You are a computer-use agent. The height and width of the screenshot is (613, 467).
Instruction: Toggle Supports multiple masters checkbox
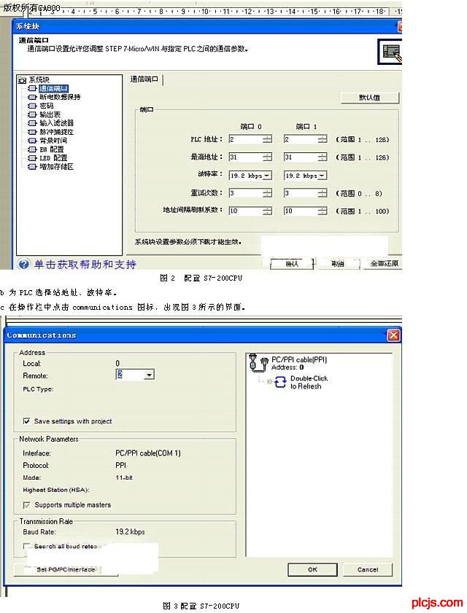pos(26,505)
